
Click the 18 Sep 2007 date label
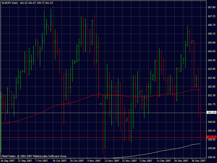tap(8, 161)
